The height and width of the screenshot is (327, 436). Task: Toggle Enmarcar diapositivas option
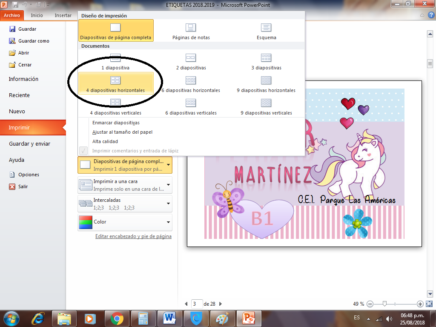[x=116, y=123]
